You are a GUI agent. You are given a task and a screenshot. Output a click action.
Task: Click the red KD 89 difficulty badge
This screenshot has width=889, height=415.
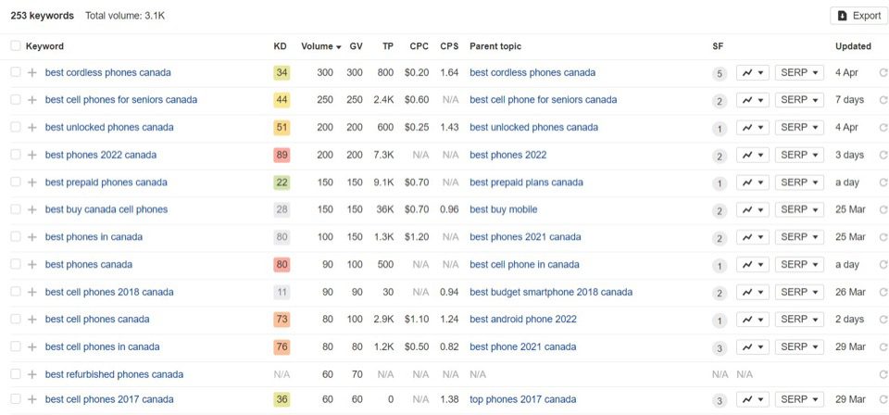[x=282, y=155]
